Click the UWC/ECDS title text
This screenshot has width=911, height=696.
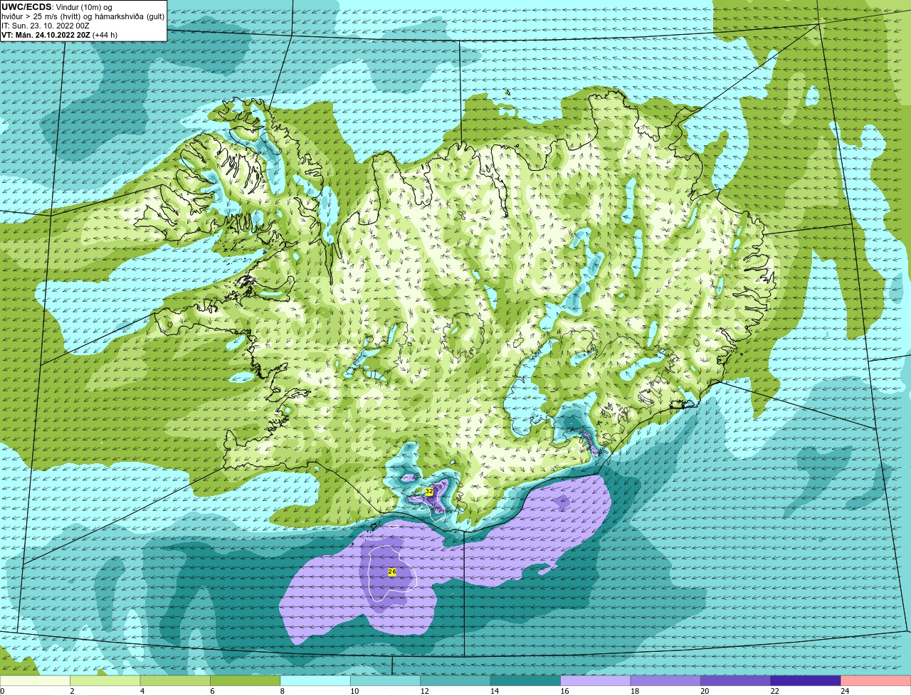click(26, 7)
